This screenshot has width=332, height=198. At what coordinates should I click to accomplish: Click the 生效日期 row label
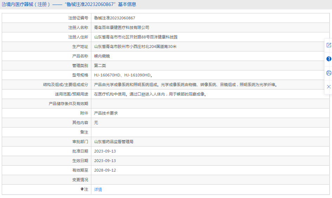[x=80, y=161]
